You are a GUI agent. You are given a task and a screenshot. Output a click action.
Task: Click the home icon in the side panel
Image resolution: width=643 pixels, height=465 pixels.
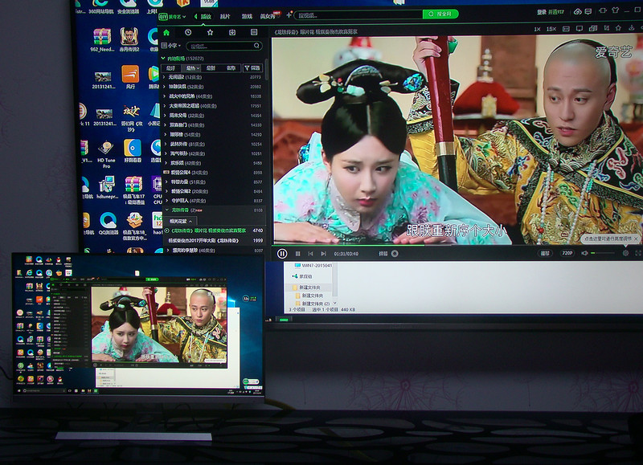166,32
